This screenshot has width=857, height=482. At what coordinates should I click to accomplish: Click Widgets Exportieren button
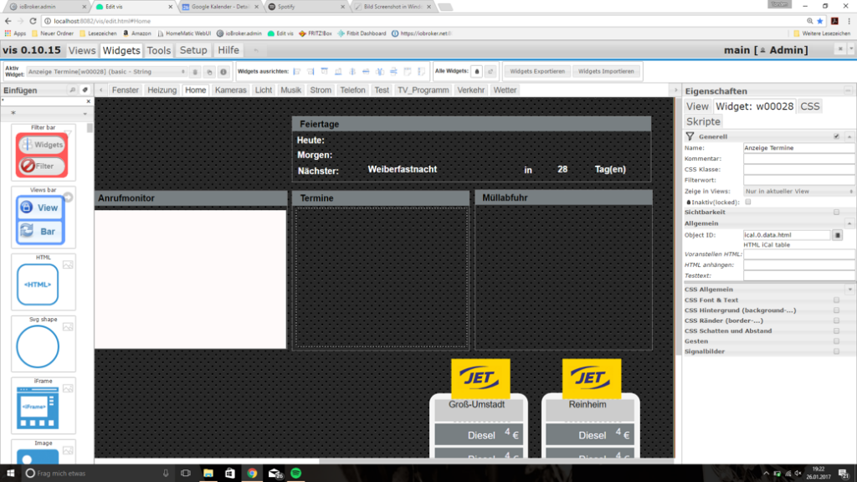[x=537, y=72]
